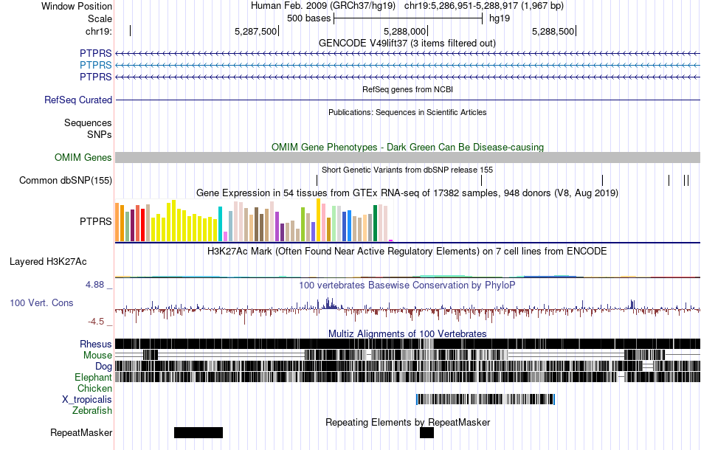Click the dbSNP marker below the hg19 label
This screenshot has width=701, height=450.
pos(482,181)
